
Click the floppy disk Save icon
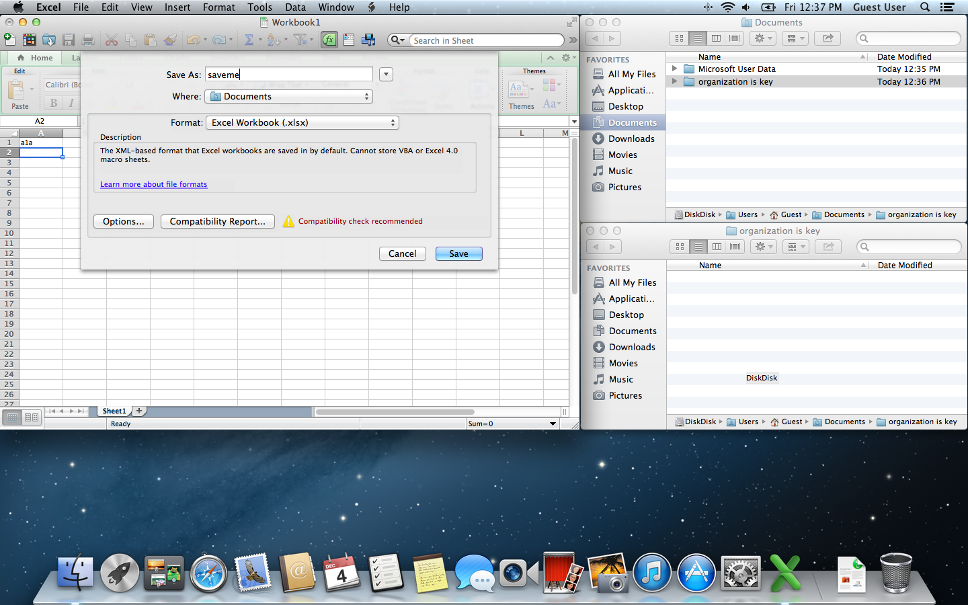[69, 40]
